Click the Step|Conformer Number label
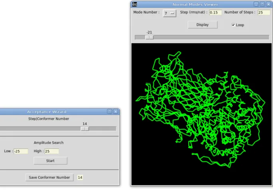This screenshot has height=192, width=273. [x=49, y=119]
